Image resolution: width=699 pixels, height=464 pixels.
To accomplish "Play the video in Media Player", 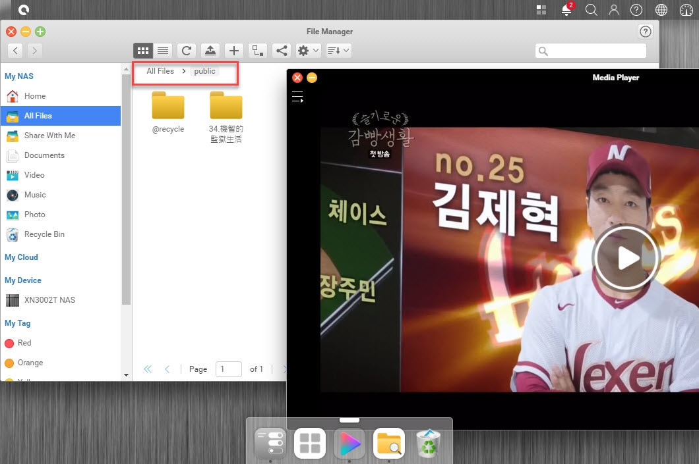I will (x=626, y=257).
